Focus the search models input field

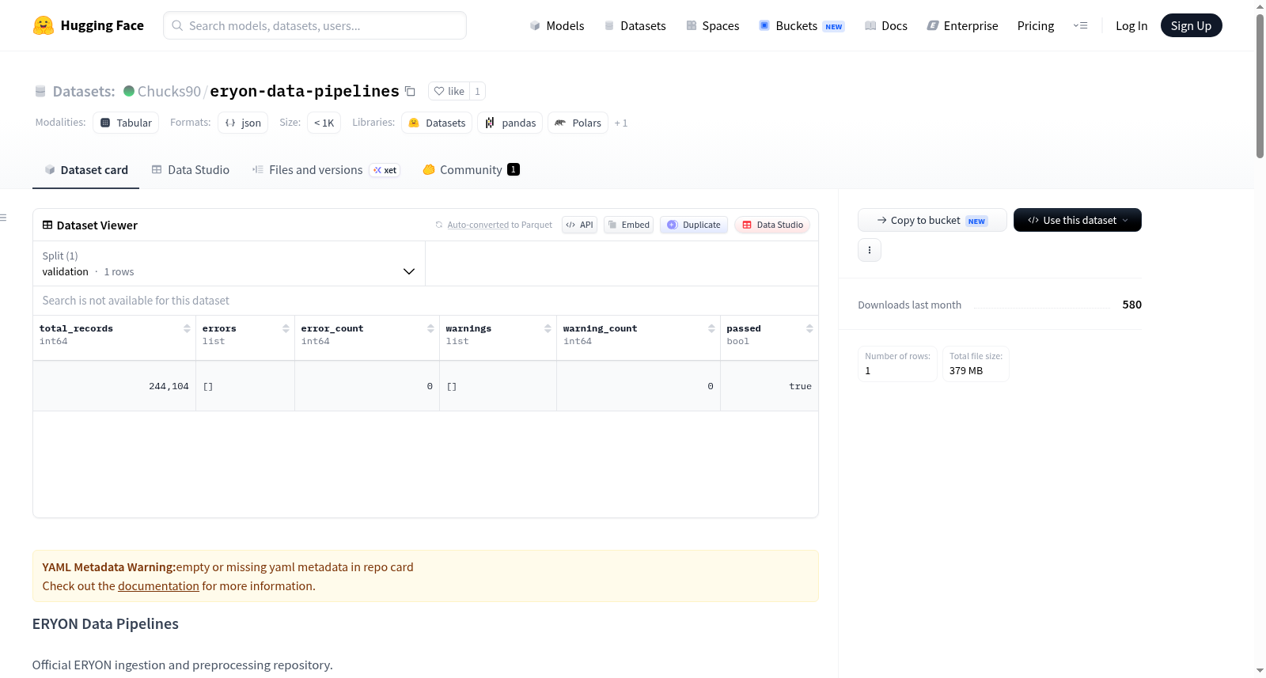pos(315,25)
